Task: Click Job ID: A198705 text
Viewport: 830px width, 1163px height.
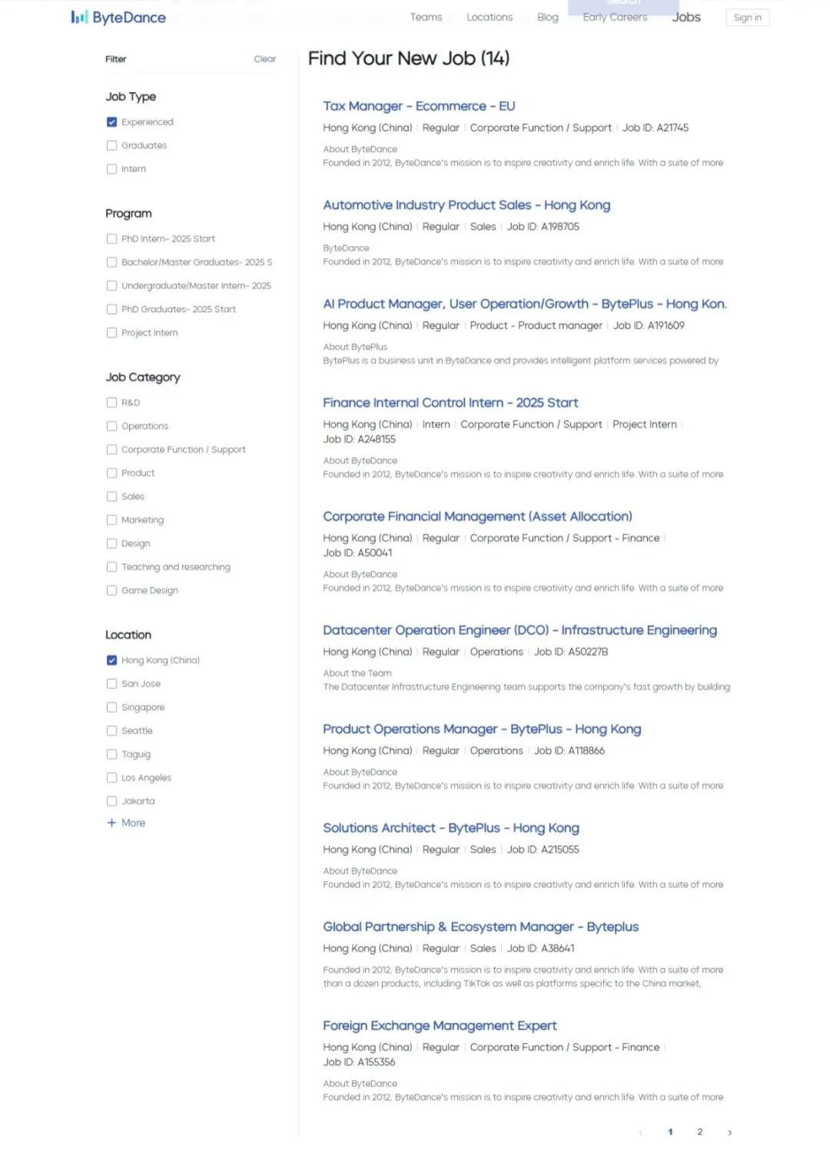Action: [543, 227]
